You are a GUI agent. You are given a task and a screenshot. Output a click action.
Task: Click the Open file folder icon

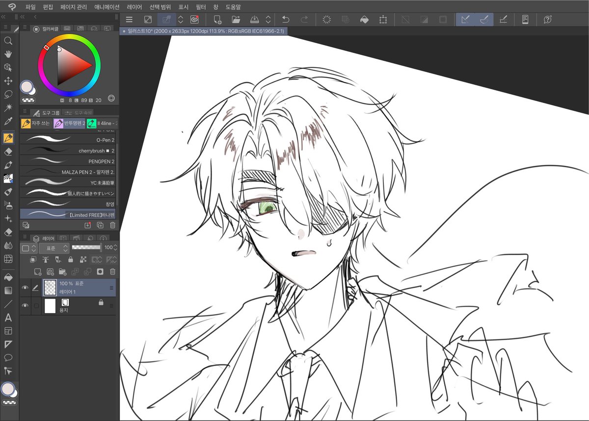coord(236,20)
